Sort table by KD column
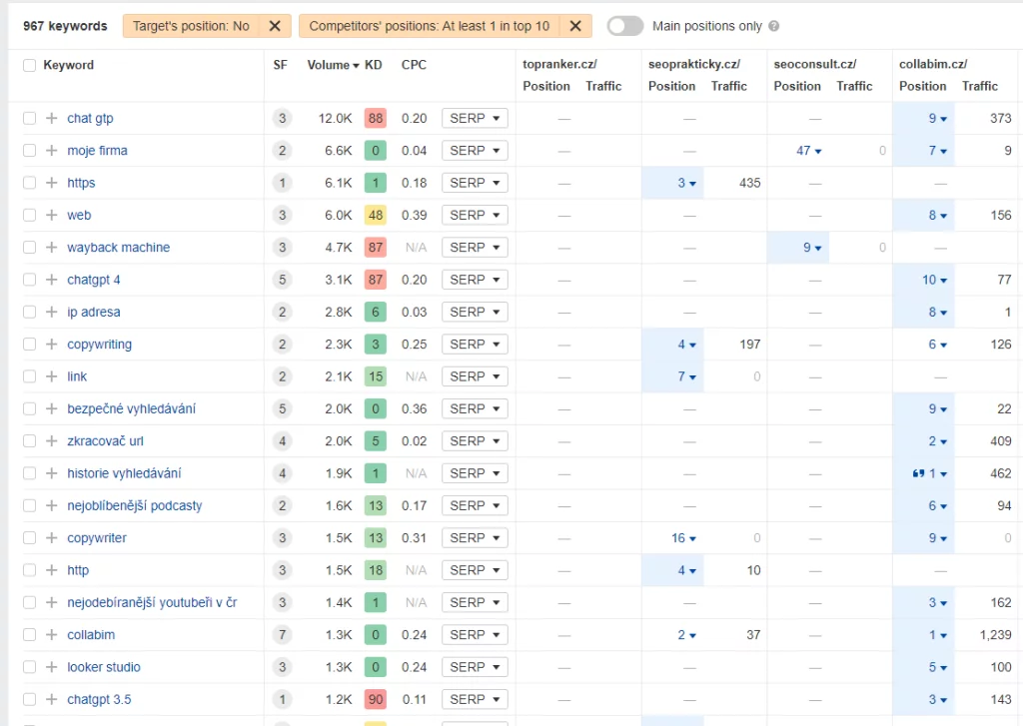The height and width of the screenshot is (726, 1023). coord(374,65)
